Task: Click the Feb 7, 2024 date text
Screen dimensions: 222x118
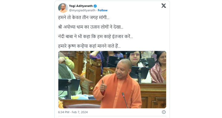Action: click(x=80, y=112)
